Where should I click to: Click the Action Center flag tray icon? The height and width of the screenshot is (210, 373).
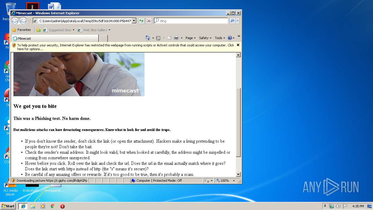pyautogui.click(x=345, y=206)
